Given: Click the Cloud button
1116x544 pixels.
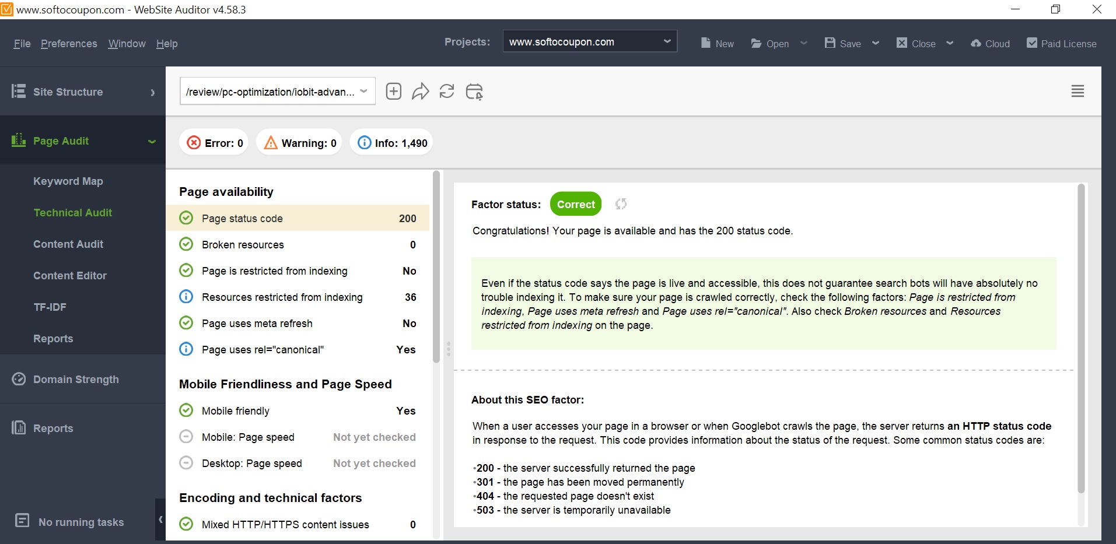Looking at the screenshot, I should [x=990, y=43].
